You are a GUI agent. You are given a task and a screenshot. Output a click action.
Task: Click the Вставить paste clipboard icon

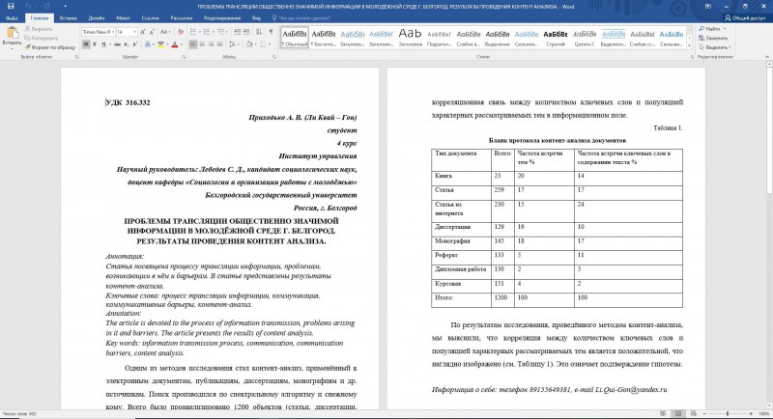(12, 35)
